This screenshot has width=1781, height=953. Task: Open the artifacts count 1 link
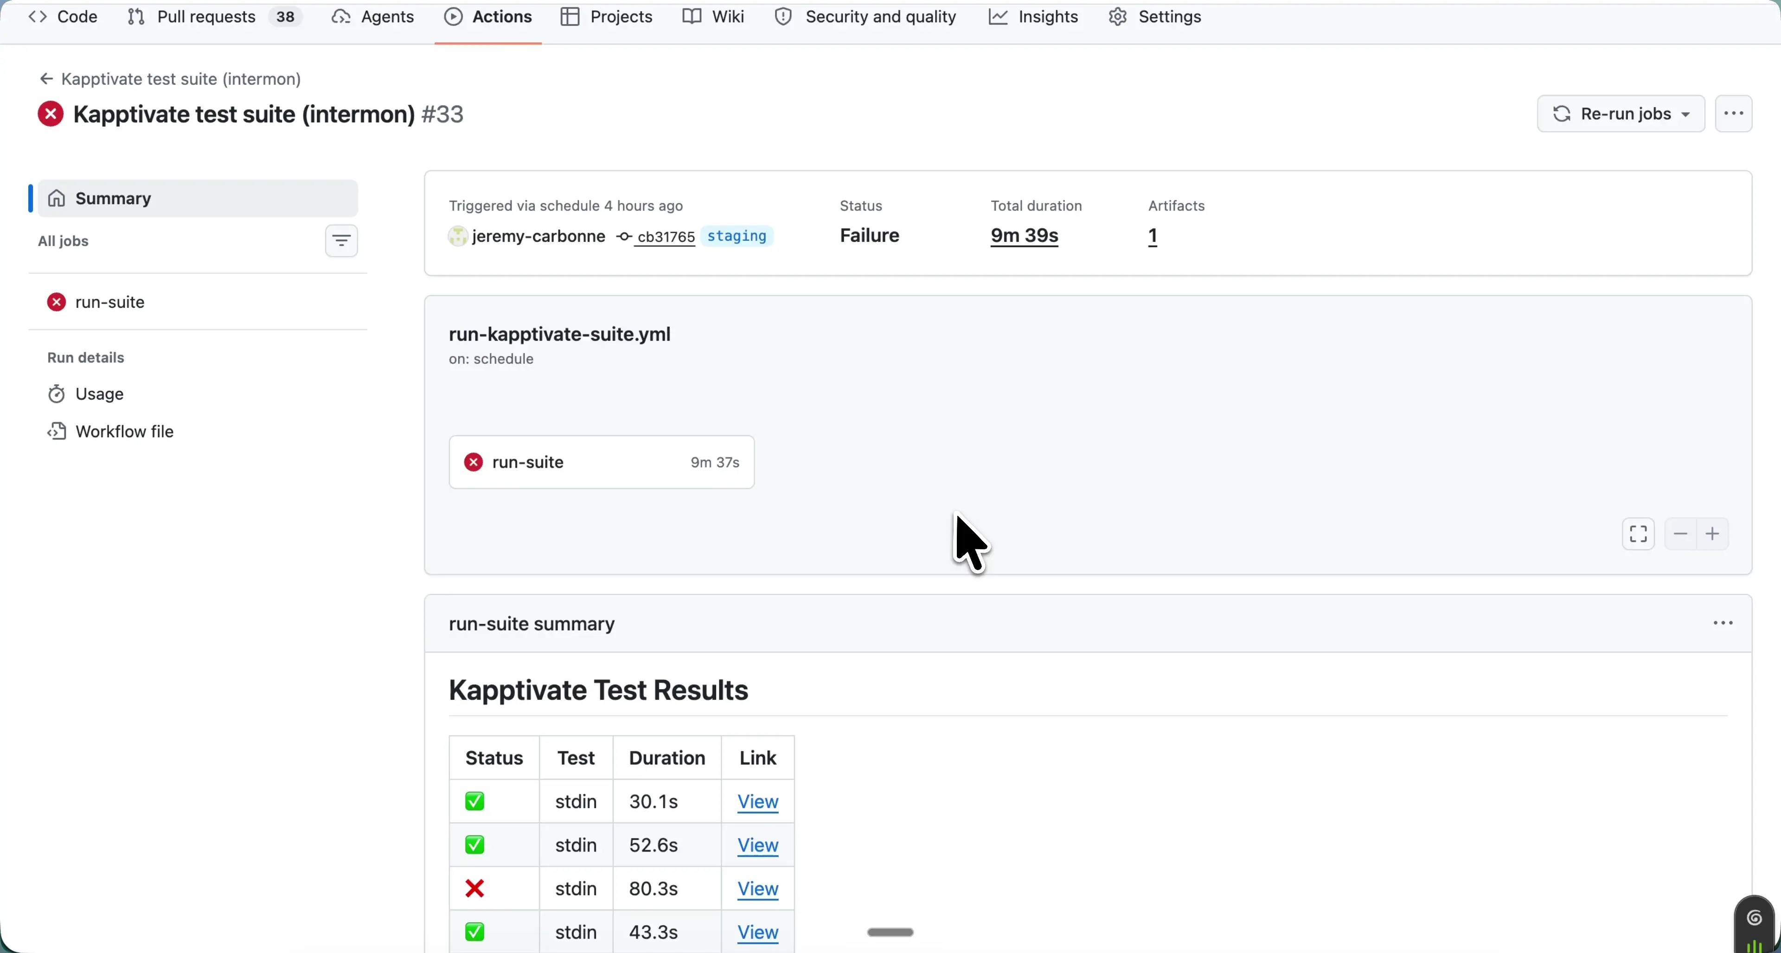point(1153,236)
